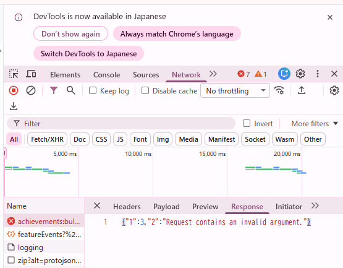Viewport: 343px width, 268px height.
Task: Click the overview timeline left drag handle
Action: coord(5,153)
